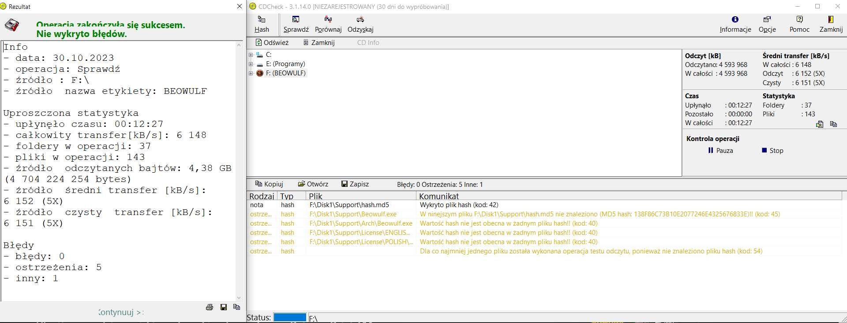Expand the E: (Programy) drive node
This screenshot has width=847, height=323.
(251, 64)
